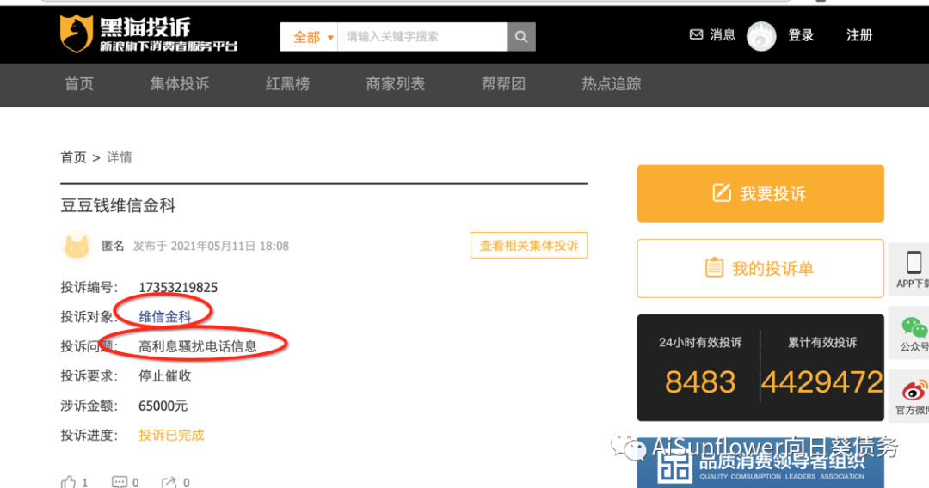Click the 我的投诉单 button
Viewport: 929px width, 488px height.
[x=760, y=269]
